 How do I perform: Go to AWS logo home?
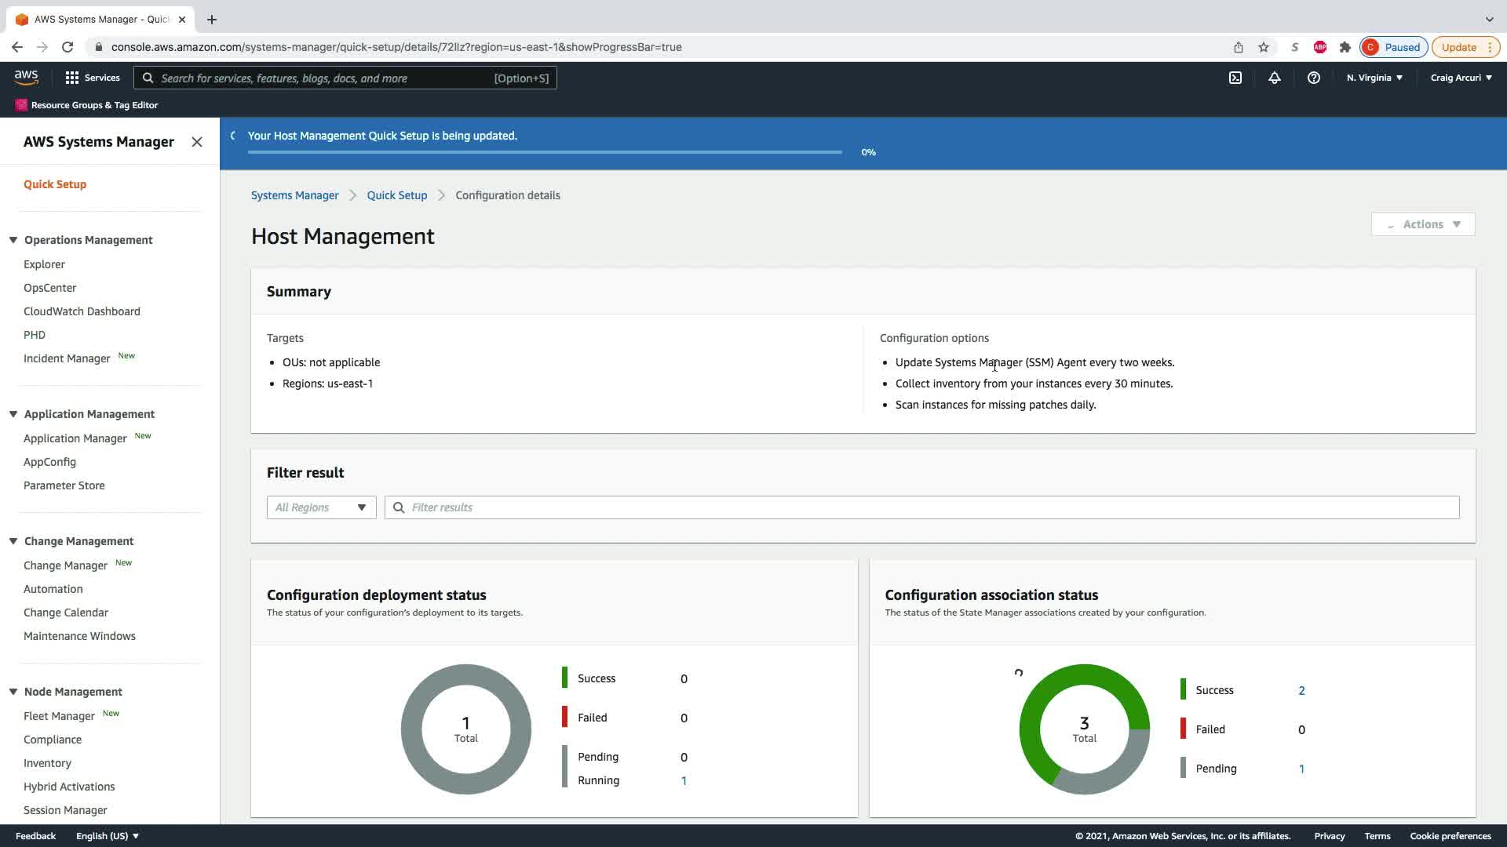tap(26, 77)
